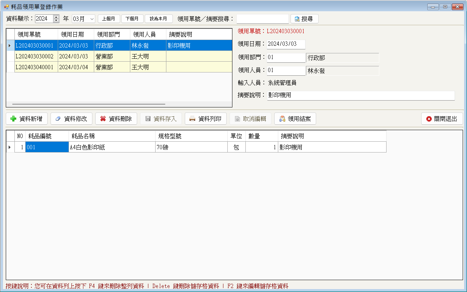This screenshot has width=467, height=292.
Task: Click the icon on 取消編輯 button
Action: (237, 119)
